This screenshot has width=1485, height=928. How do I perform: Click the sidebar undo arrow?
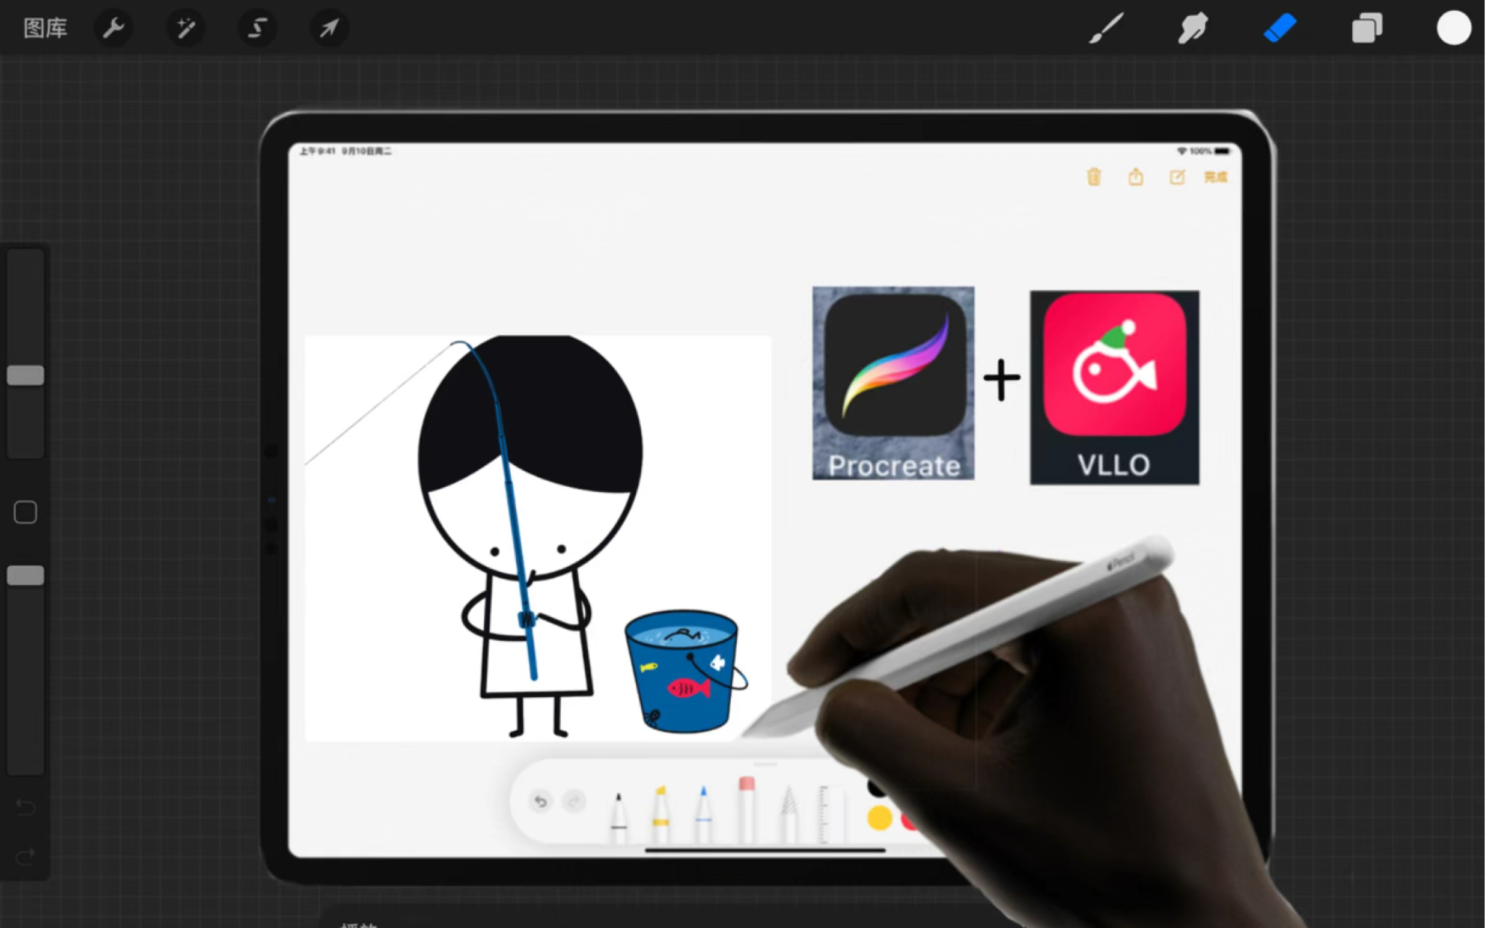[x=25, y=806]
